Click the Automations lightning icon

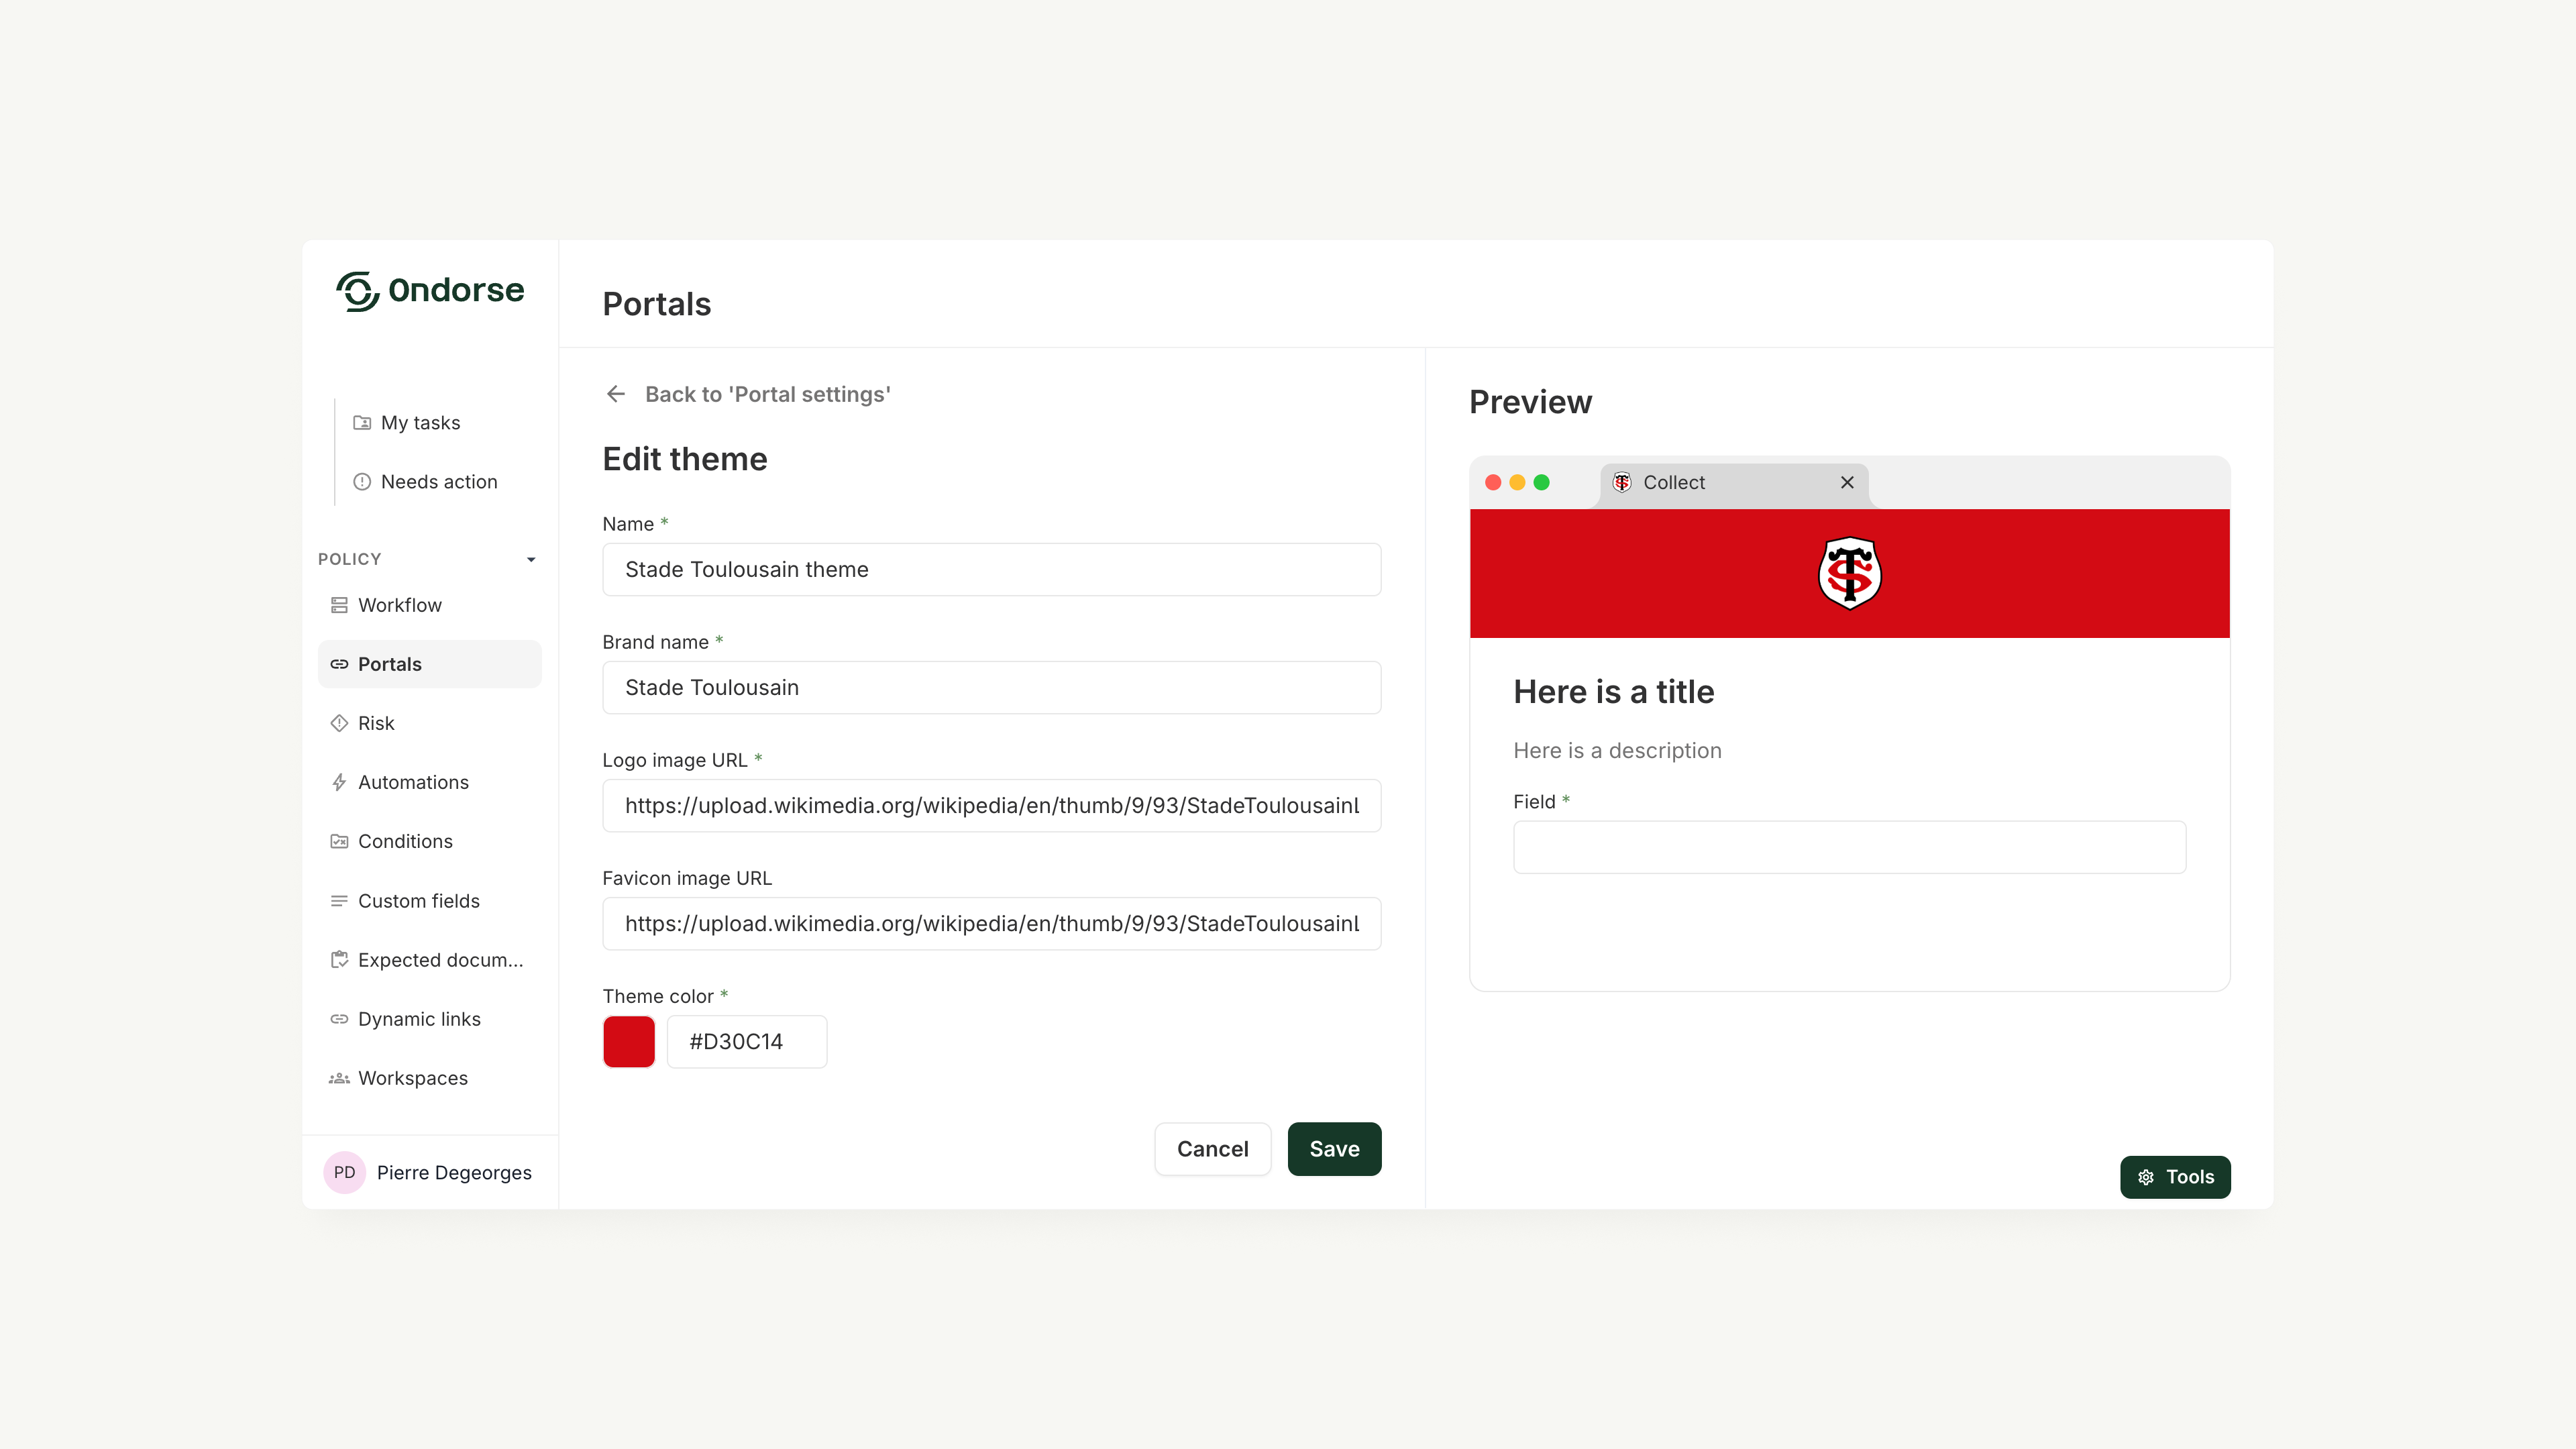tap(339, 782)
